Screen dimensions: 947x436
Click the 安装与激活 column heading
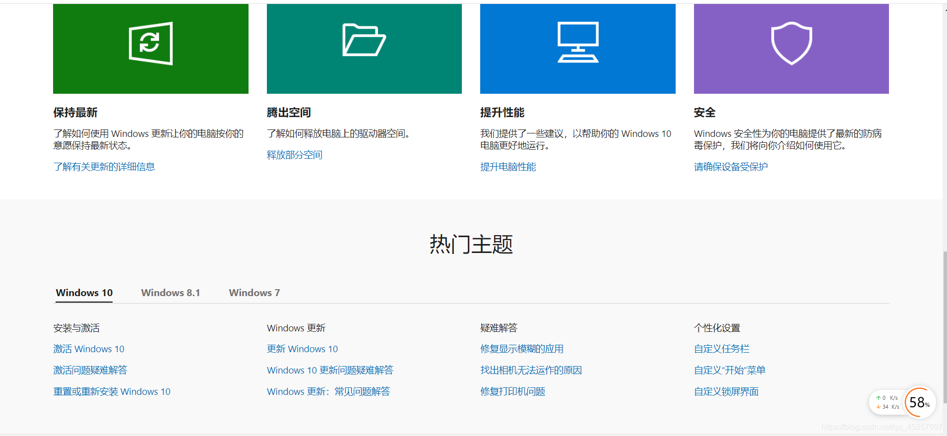tap(76, 328)
